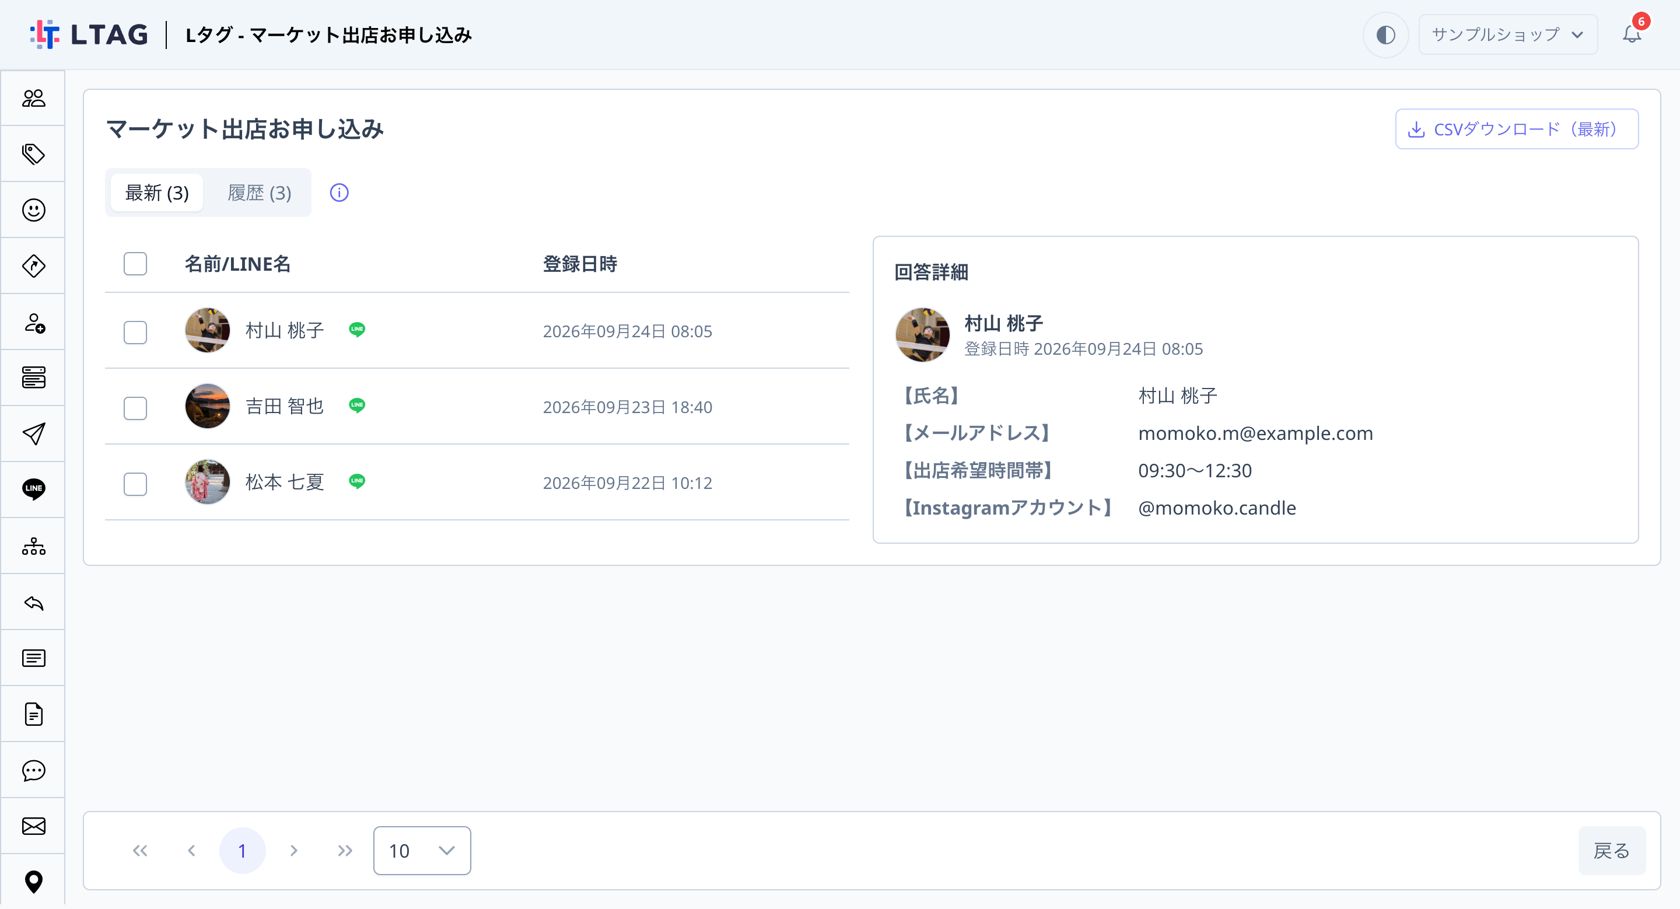Click the LINE bubble sidebar icon
The width and height of the screenshot is (1680, 909).
pos(33,489)
